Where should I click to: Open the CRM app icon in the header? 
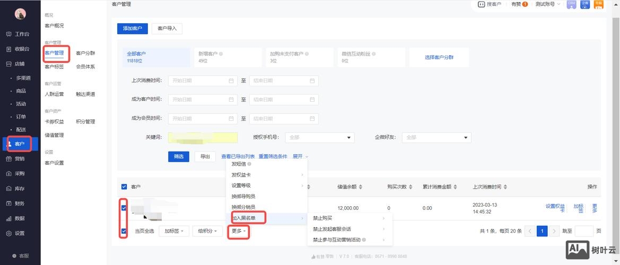[571, 4]
